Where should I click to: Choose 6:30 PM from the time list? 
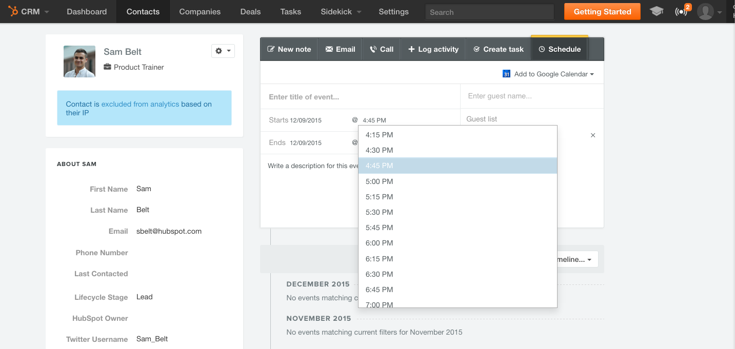[x=458, y=274]
